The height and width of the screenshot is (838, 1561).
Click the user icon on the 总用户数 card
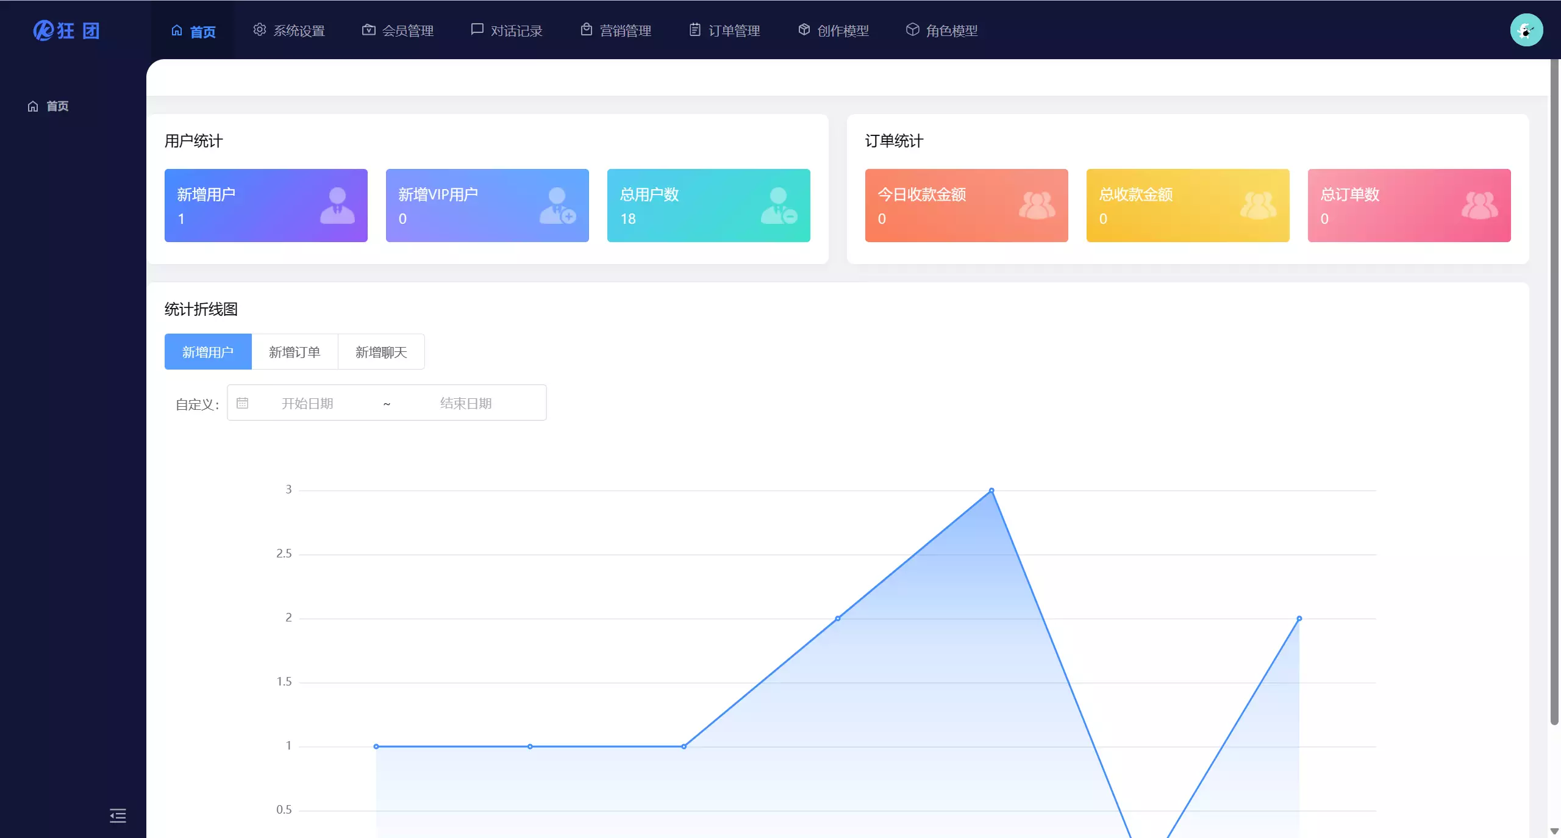tap(779, 206)
